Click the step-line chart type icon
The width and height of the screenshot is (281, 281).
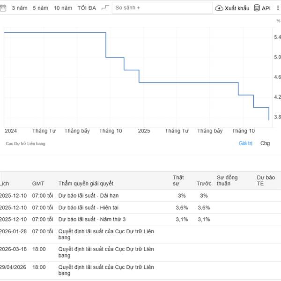105,8
